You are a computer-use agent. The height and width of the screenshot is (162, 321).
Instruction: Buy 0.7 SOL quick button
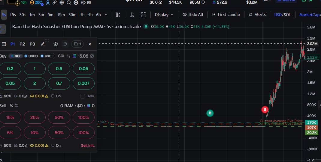pos(59,83)
